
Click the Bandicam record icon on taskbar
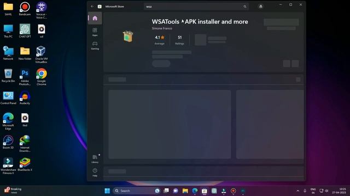coord(234,191)
